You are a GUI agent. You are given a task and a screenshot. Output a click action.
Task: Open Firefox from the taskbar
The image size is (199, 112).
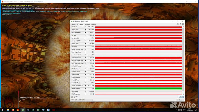pyautogui.click(x=13, y=110)
